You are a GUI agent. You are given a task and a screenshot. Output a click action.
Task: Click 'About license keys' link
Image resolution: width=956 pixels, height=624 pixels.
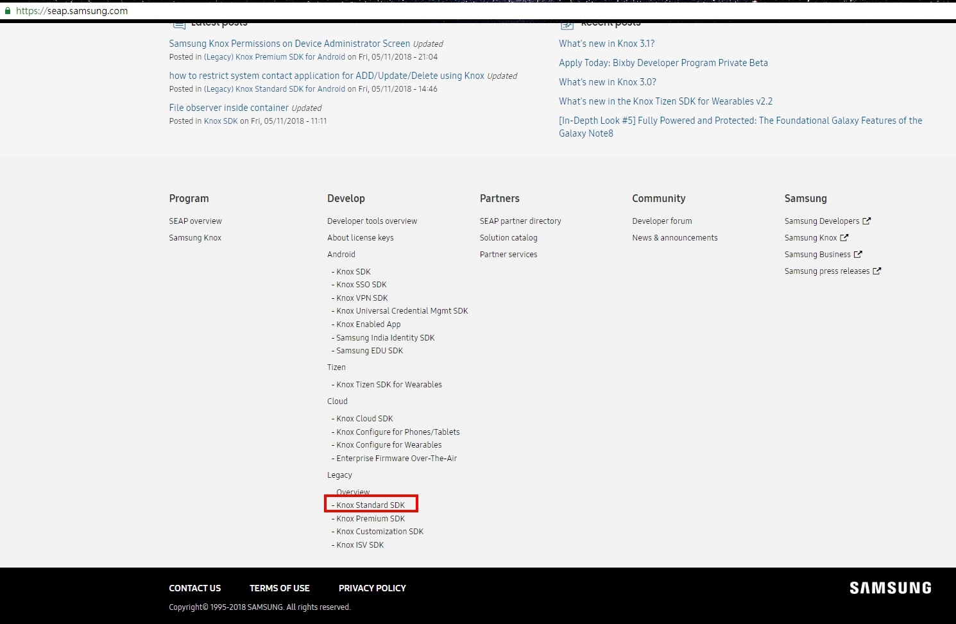tap(361, 238)
